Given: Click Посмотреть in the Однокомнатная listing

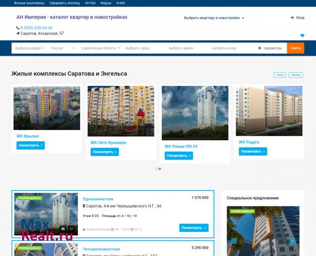Looking at the screenshot, I should (194, 228).
